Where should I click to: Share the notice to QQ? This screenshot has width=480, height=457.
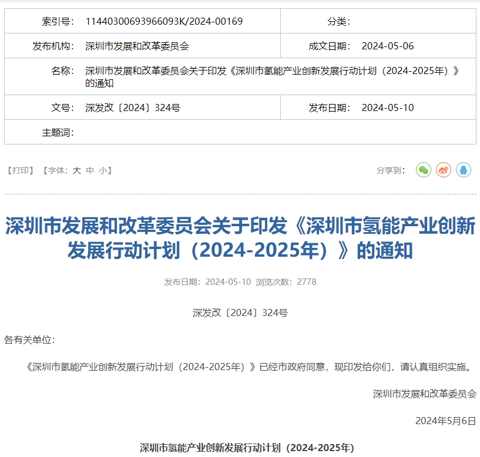click(x=464, y=170)
